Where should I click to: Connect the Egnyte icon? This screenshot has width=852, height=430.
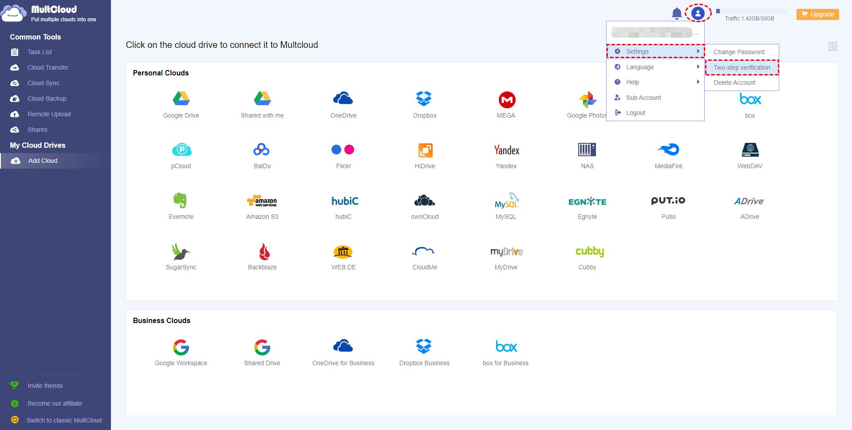click(588, 201)
